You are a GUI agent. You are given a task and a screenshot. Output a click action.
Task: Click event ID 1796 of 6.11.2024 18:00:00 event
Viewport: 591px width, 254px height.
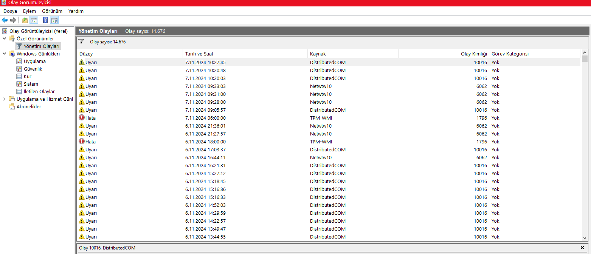pyautogui.click(x=482, y=142)
